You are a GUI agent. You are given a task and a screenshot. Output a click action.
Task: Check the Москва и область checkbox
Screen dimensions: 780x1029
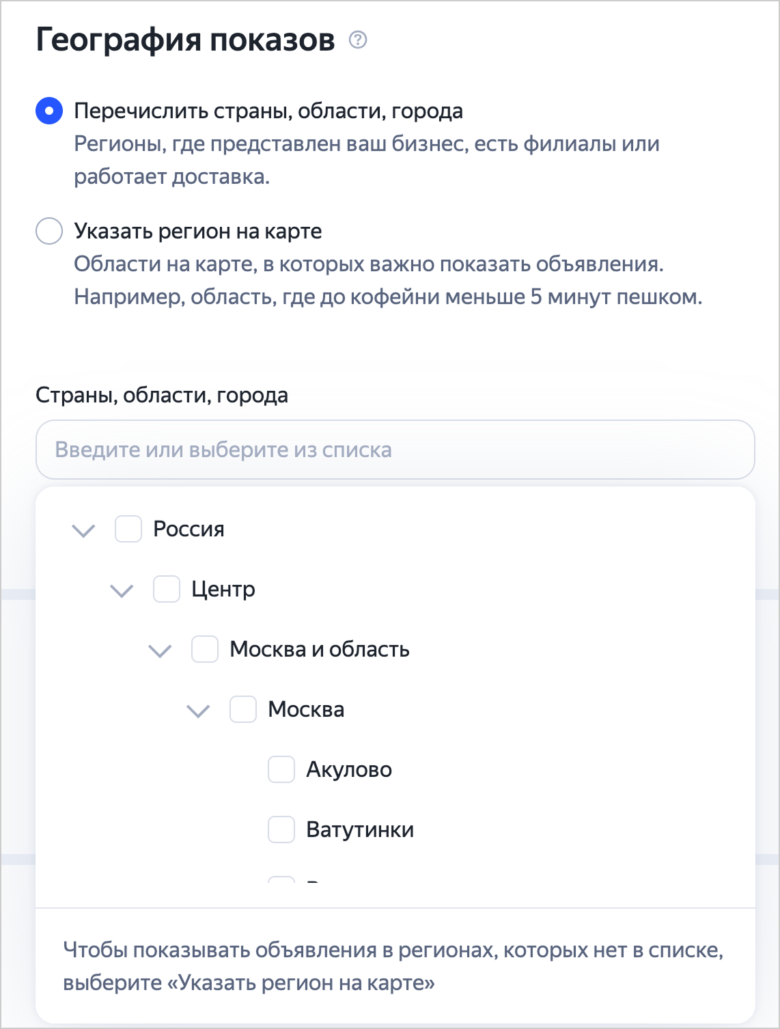click(x=205, y=649)
